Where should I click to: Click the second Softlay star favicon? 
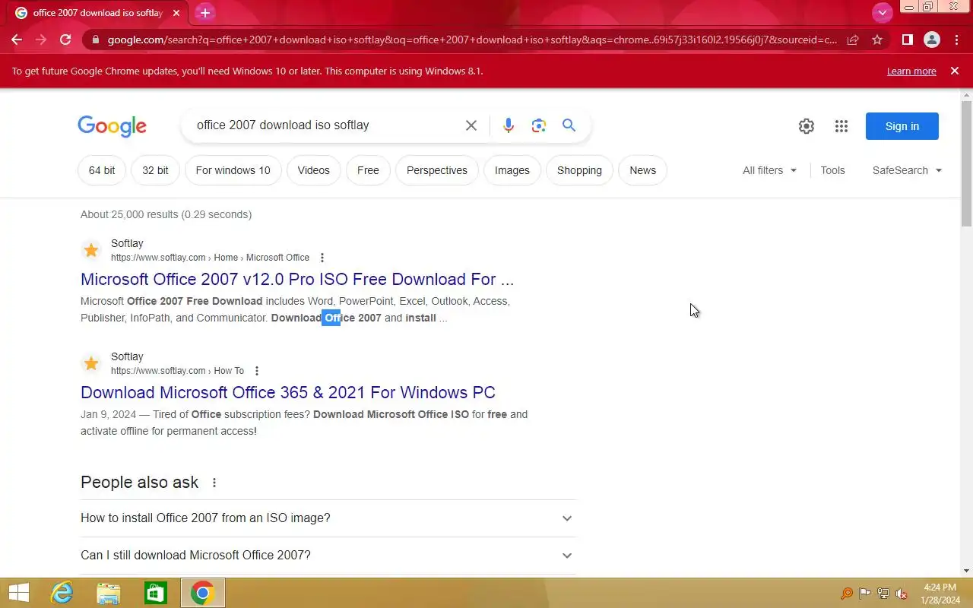(x=91, y=363)
